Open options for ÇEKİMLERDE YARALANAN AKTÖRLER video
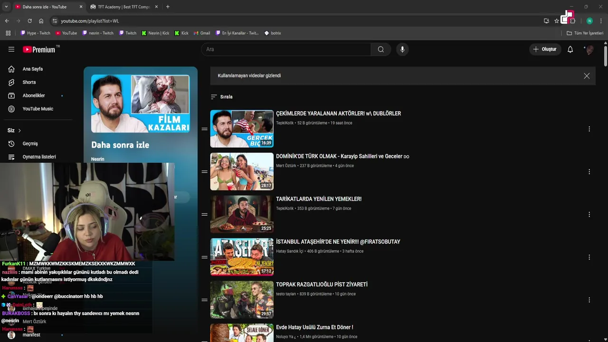The width and height of the screenshot is (608, 342). (x=589, y=129)
